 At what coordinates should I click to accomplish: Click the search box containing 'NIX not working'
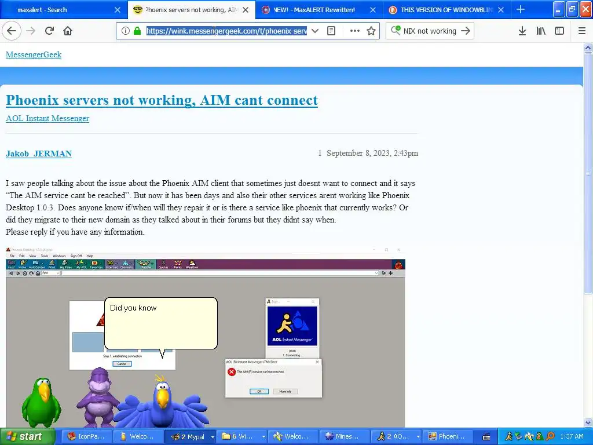[x=430, y=31]
